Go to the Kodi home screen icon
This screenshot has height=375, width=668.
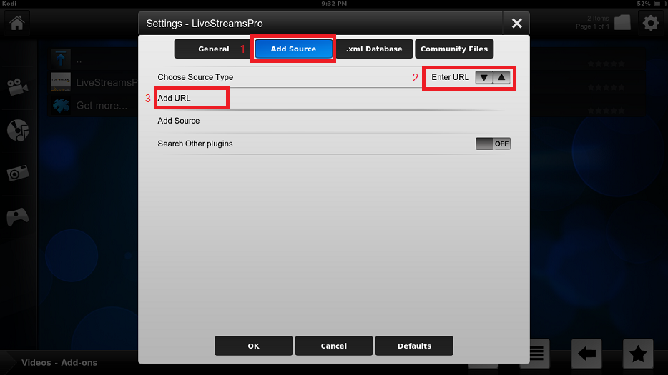pyautogui.click(x=17, y=23)
